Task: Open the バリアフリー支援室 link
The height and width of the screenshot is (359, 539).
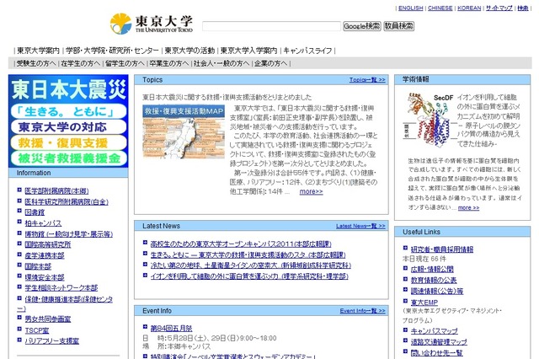Action: pos(52,341)
